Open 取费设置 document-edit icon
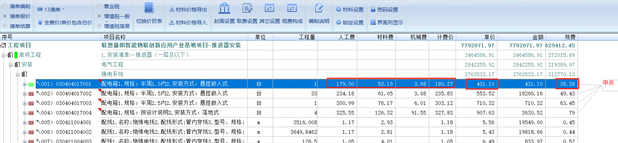 pyautogui.click(x=247, y=8)
